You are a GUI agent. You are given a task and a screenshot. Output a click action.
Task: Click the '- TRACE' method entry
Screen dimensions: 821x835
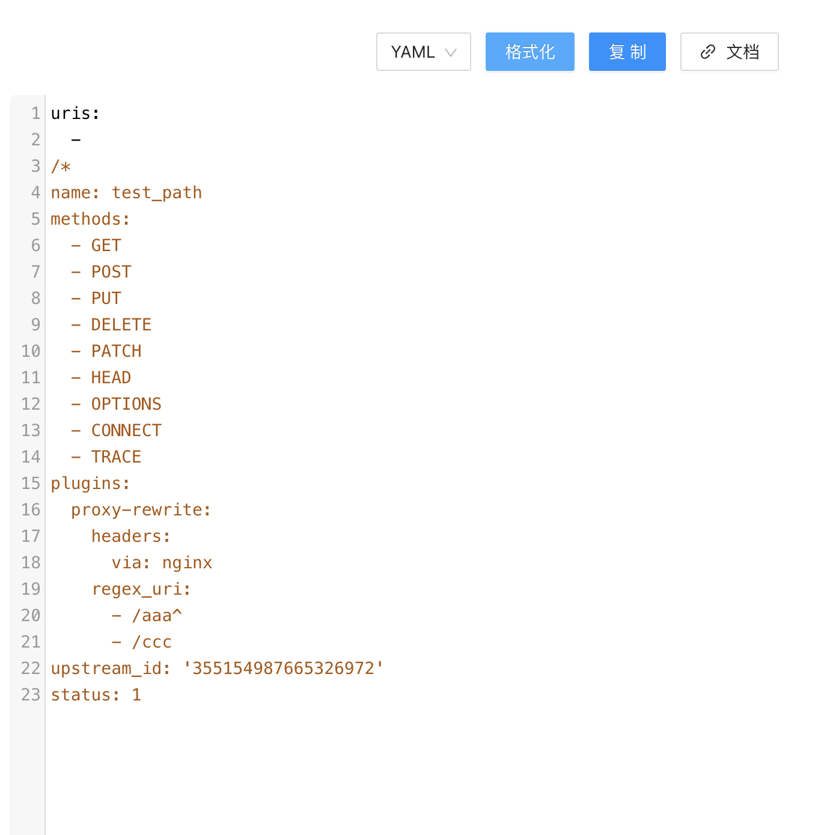106,457
